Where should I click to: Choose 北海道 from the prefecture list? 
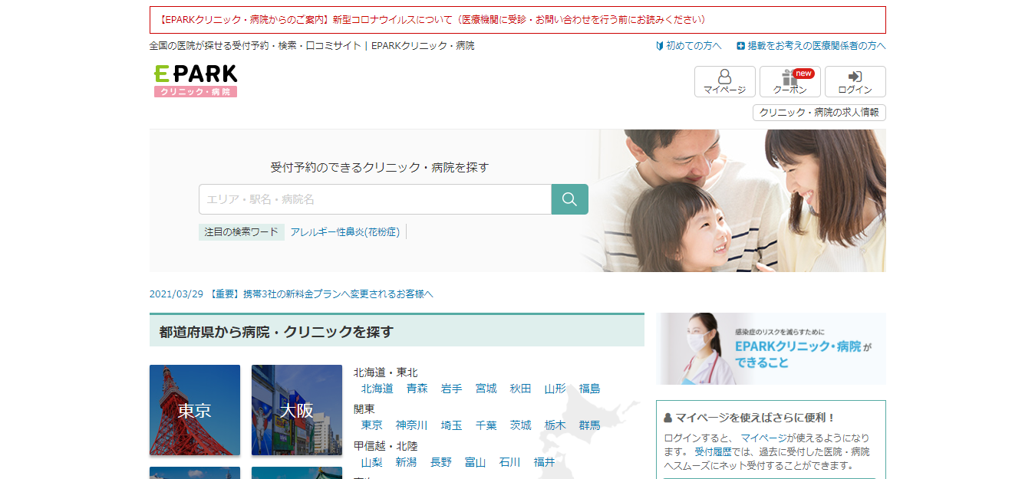[377, 389]
